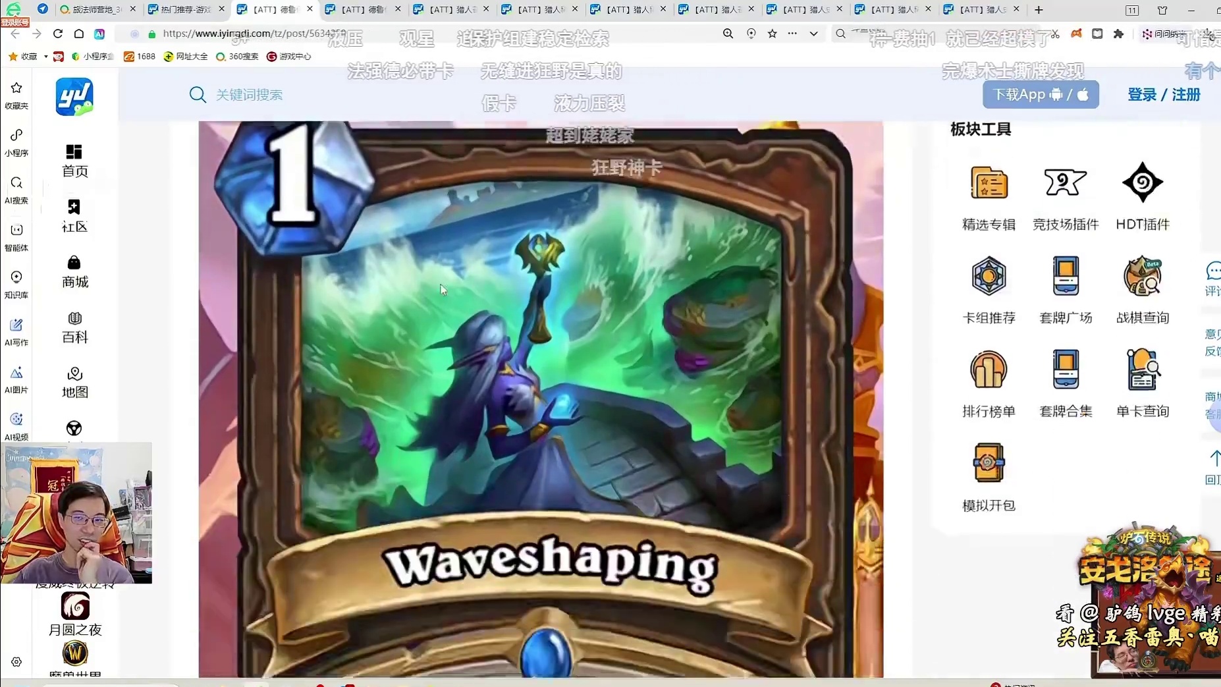Go to 首页 in the site sidebar

[x=74, y=161]
